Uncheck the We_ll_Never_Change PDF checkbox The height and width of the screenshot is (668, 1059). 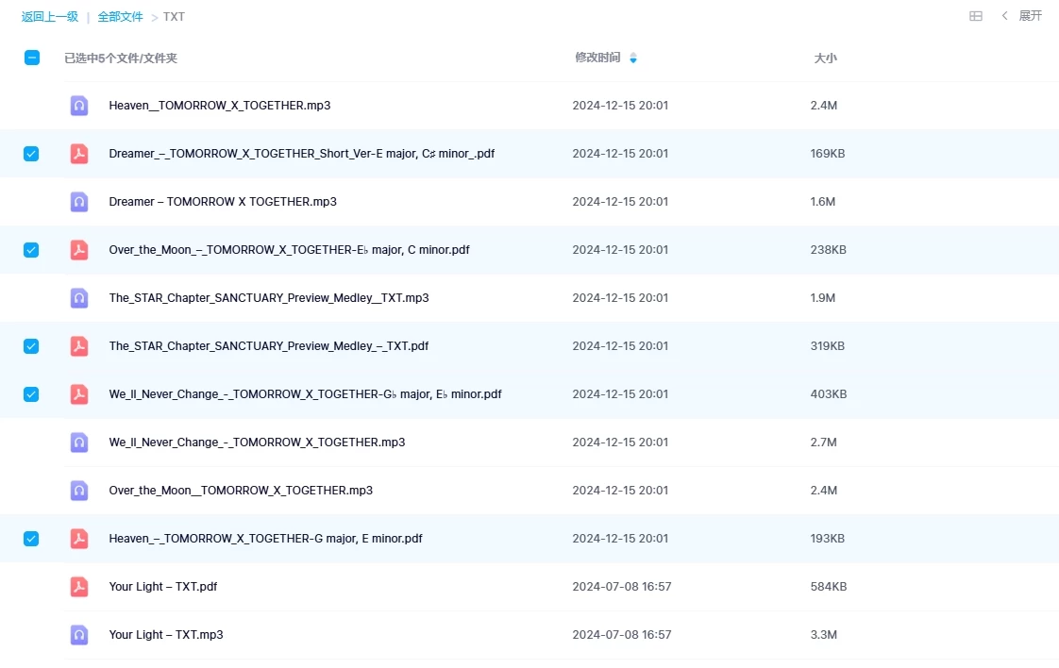(31, 394)
